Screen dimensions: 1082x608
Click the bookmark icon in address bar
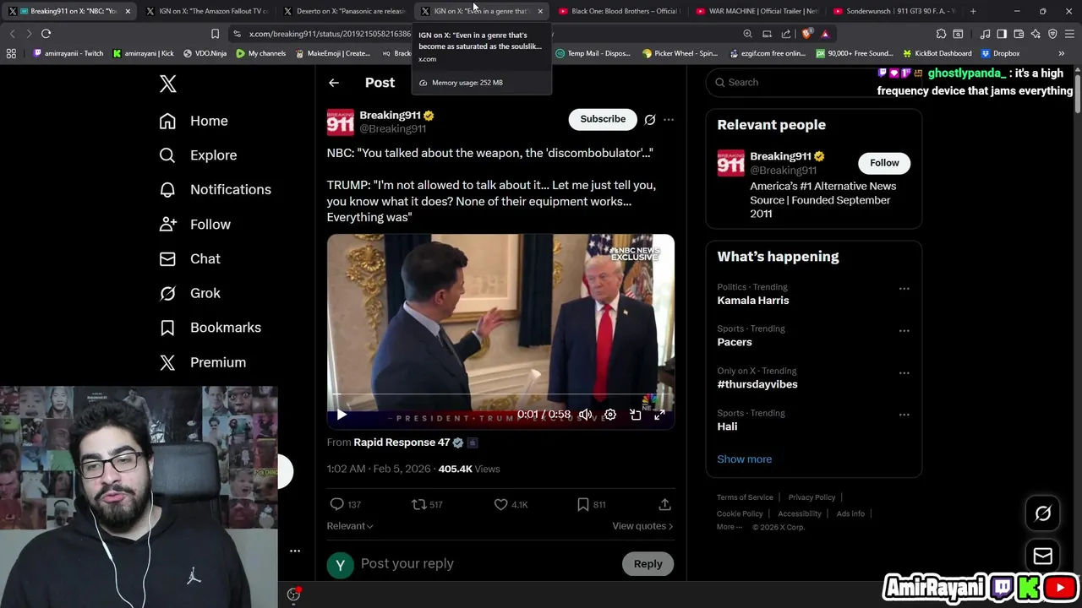[215, 34]
